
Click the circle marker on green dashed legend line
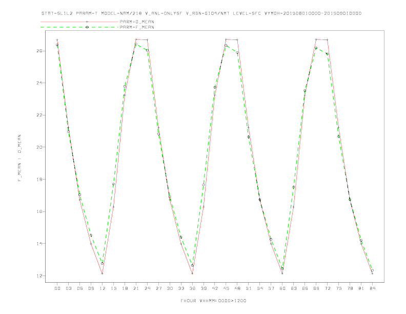(87, 27)
